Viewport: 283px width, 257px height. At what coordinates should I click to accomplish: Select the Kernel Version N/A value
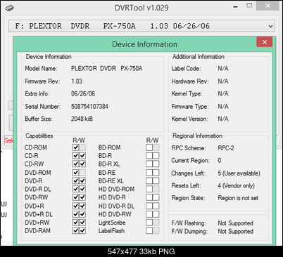(x=223, y=119)
